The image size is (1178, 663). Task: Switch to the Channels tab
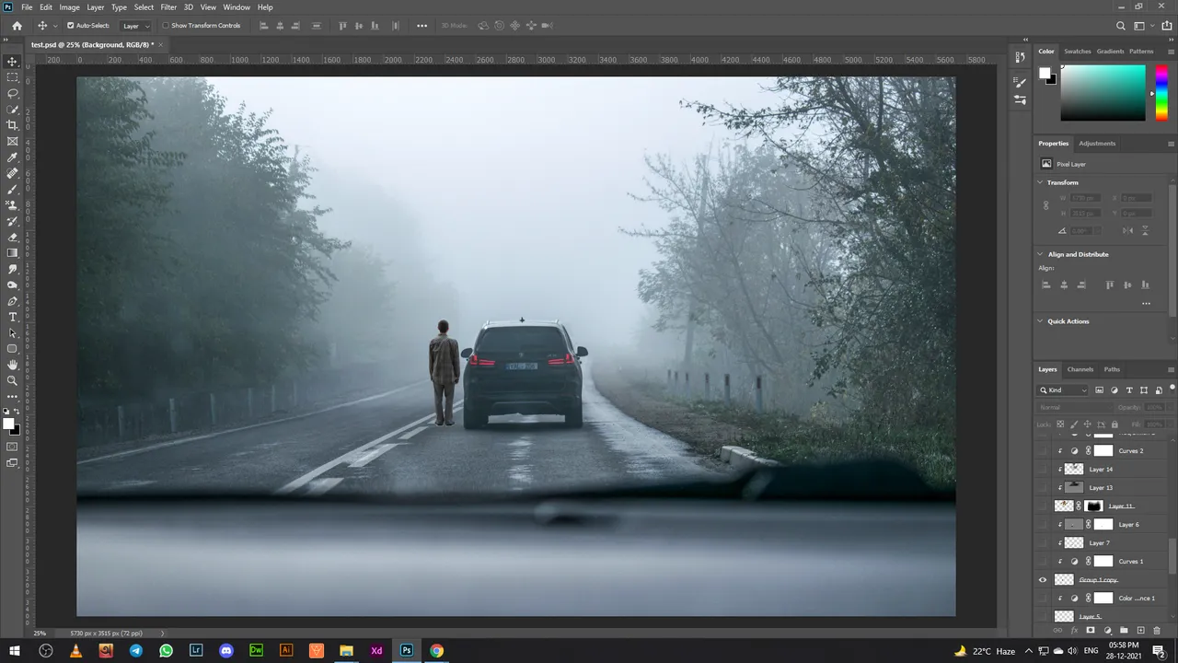point(1080,369)
